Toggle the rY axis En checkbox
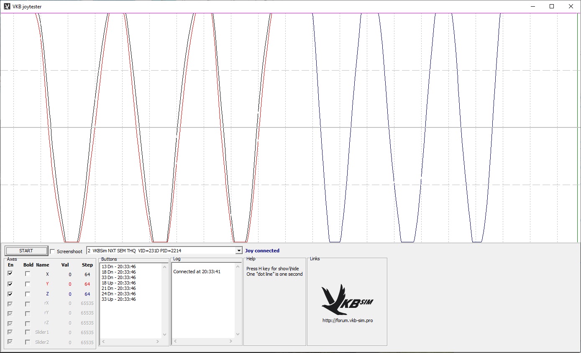This screenshot has height=353, width=581. click(x=10, y=313)
